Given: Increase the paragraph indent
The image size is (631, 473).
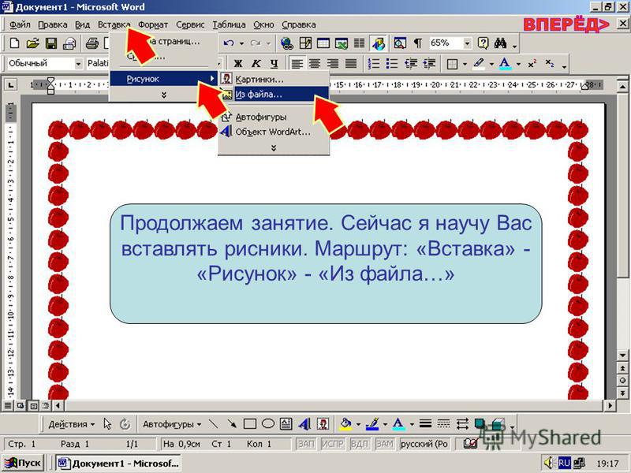Looking at the screenshot, I should click(x=429, y=64).
